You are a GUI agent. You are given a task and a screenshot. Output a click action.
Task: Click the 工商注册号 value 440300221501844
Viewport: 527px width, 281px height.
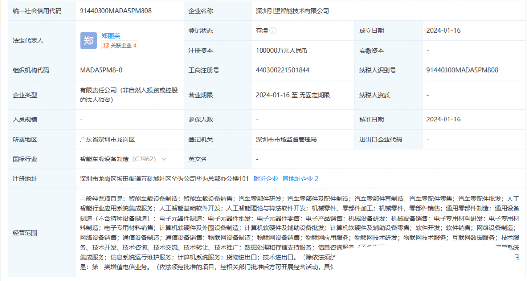tap(283, 70)
